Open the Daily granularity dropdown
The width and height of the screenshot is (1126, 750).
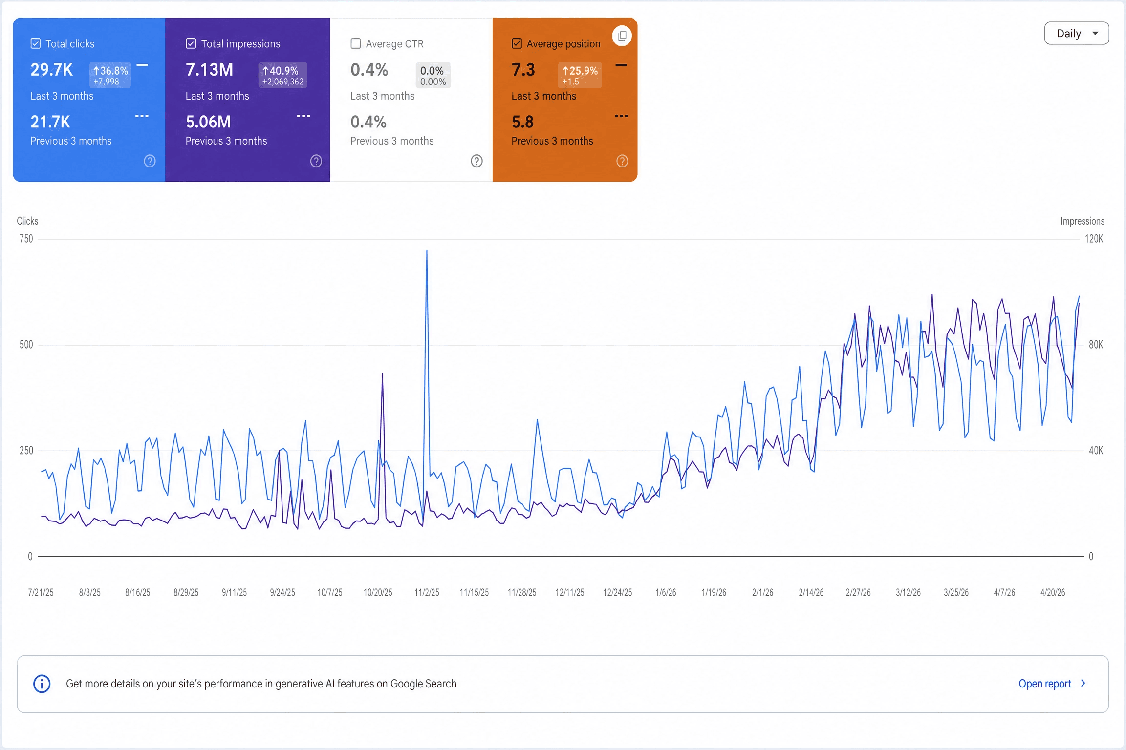[1077, 34]
